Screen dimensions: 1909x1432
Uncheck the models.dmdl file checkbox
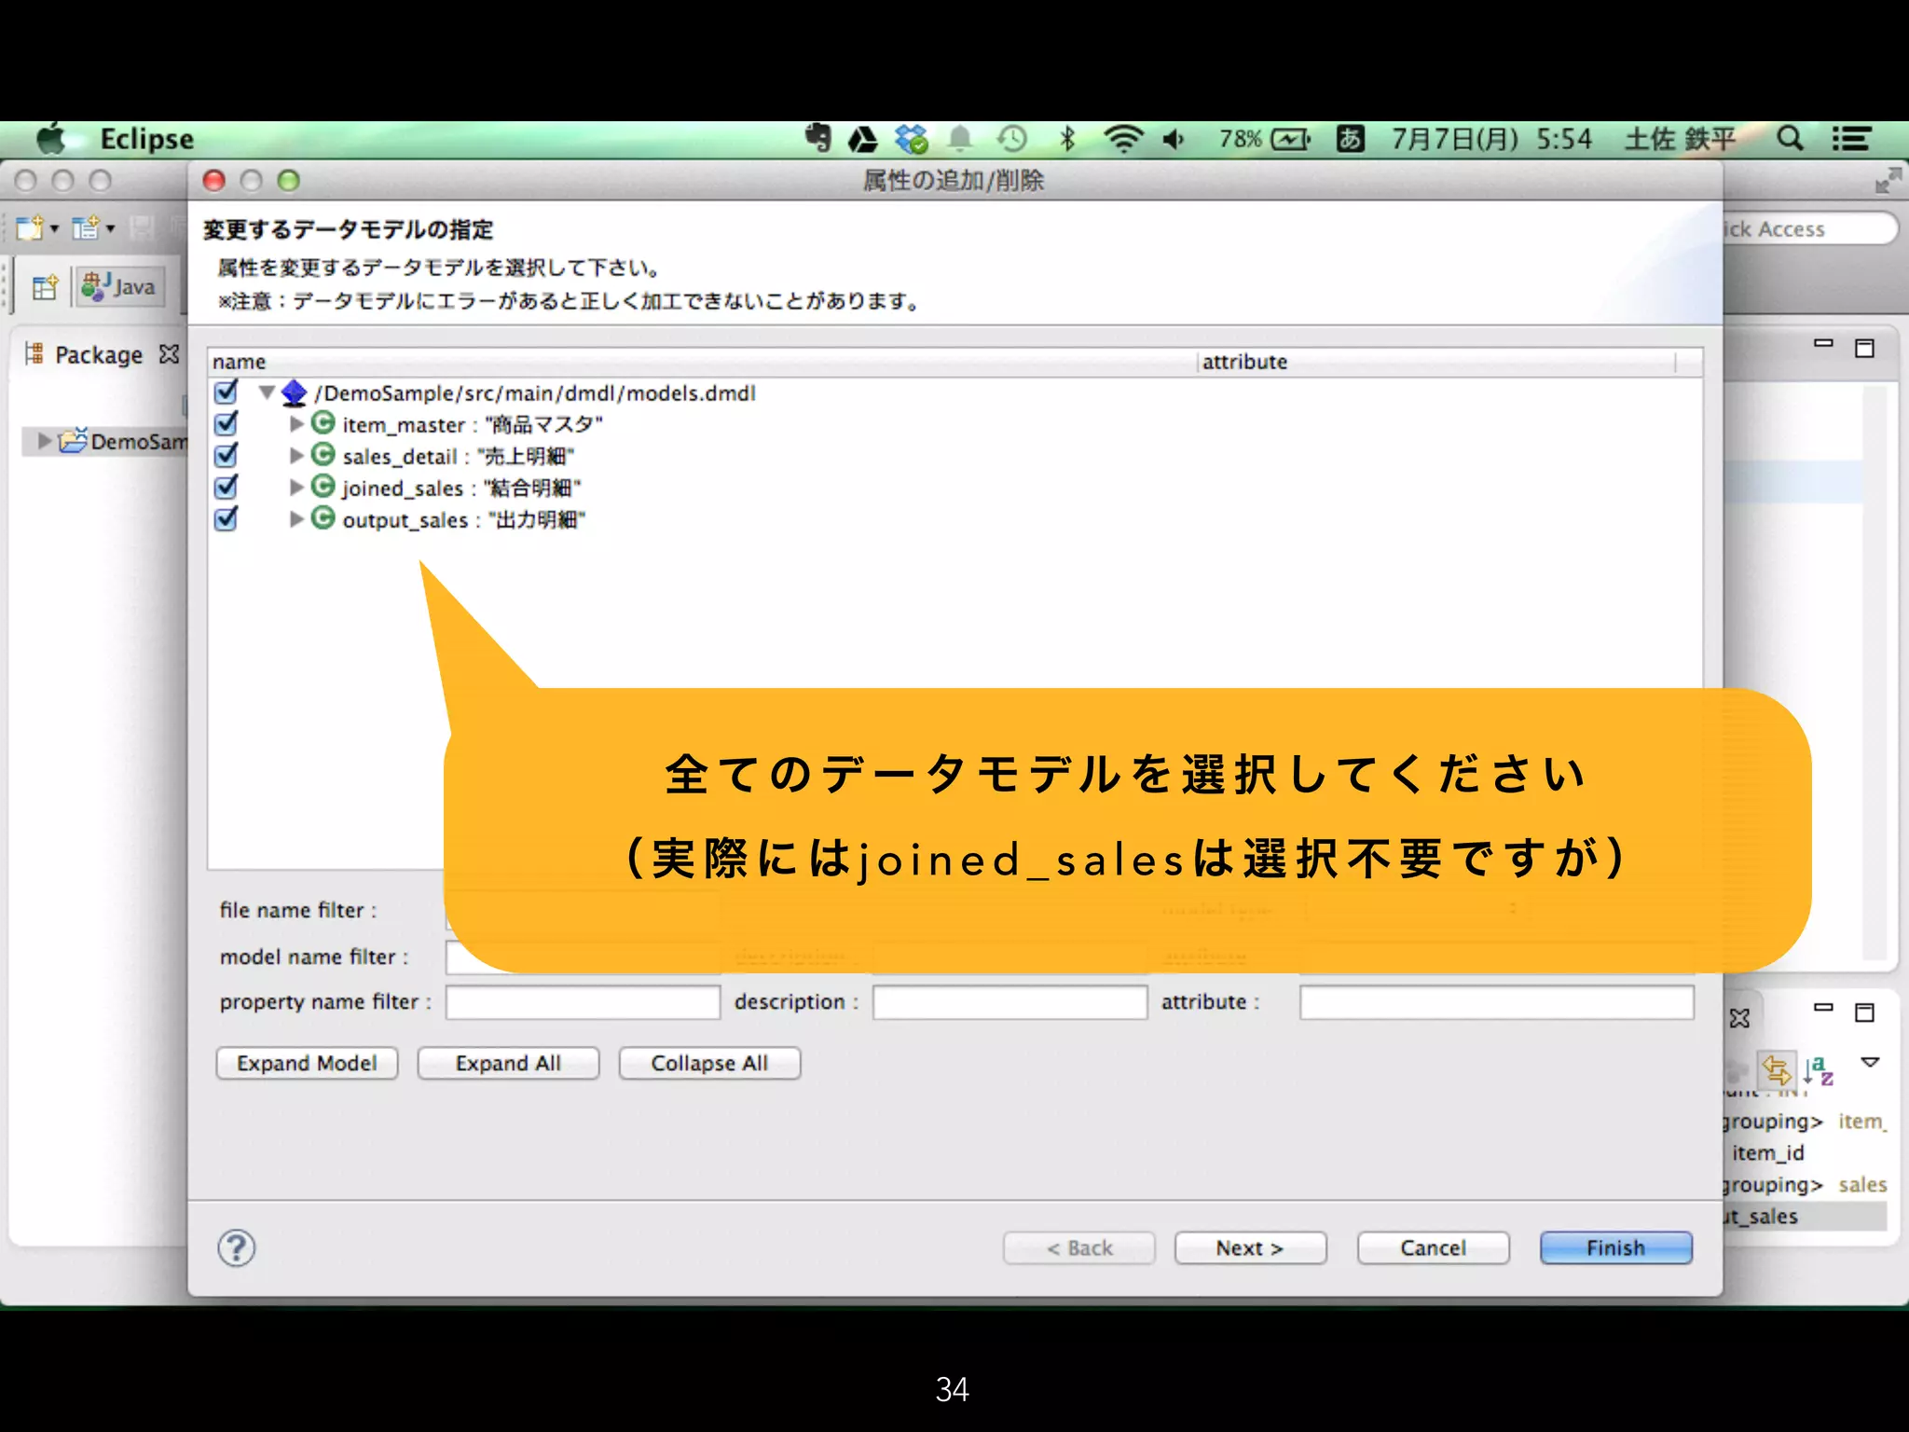click(x=226, y=392)
